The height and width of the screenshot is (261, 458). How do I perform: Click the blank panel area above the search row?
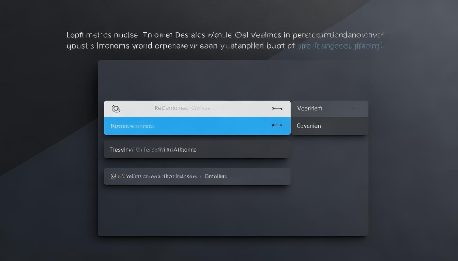tap(232, 80)
